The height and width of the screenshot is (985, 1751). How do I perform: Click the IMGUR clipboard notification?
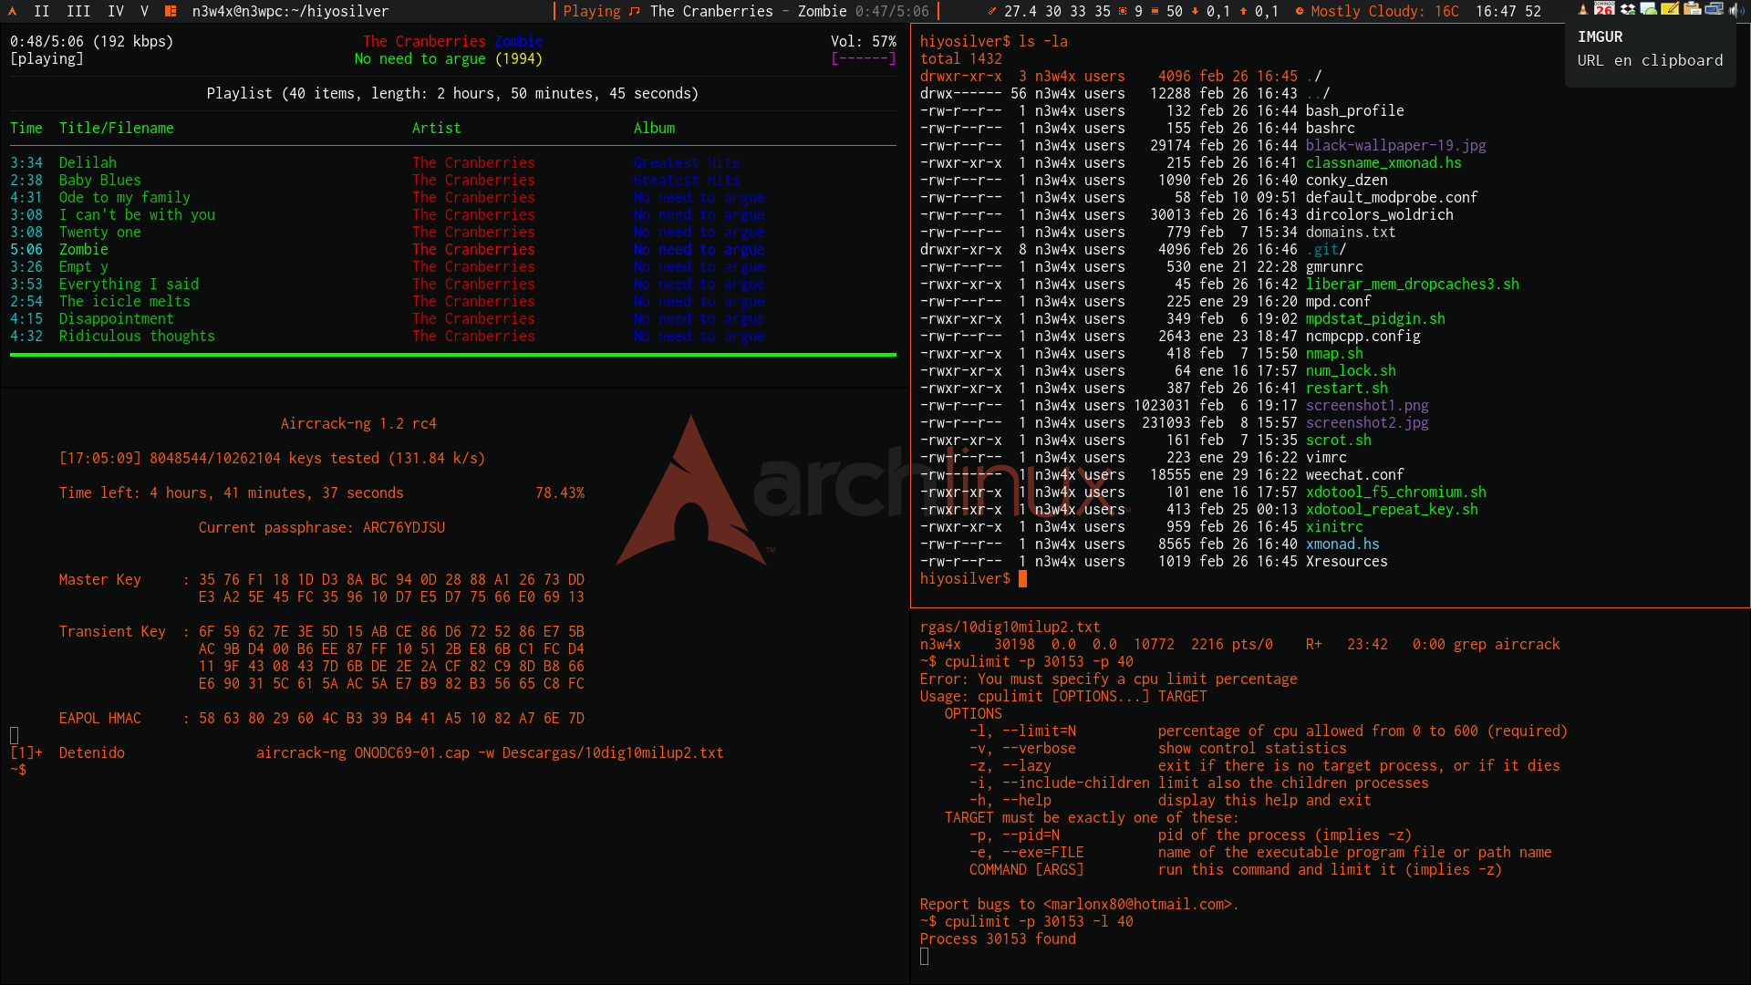coord(1650,49)
